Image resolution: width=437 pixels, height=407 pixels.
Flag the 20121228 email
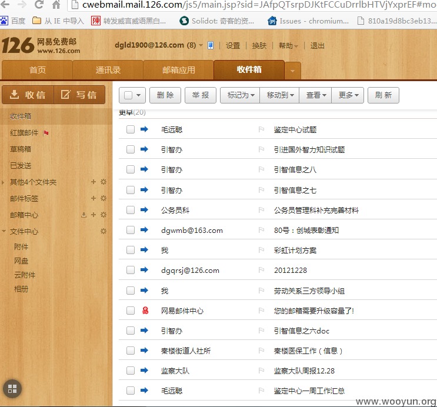click(261, 270)
